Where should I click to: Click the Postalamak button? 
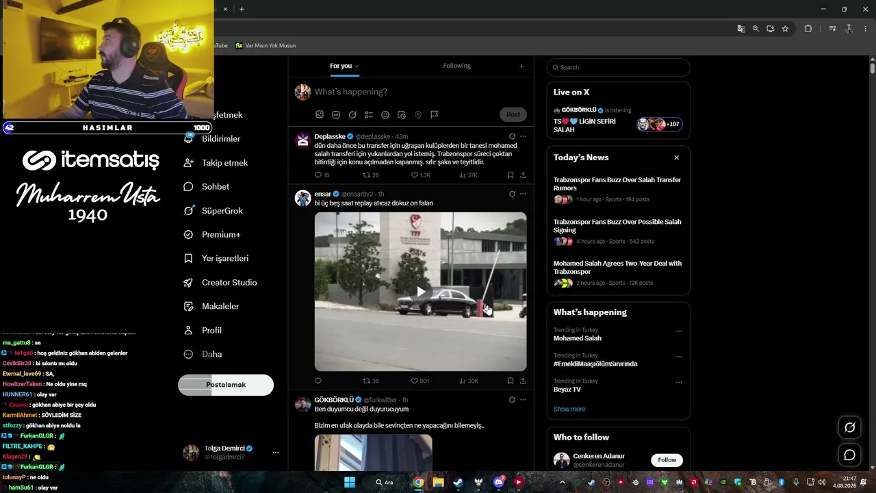tap(226, 385)
